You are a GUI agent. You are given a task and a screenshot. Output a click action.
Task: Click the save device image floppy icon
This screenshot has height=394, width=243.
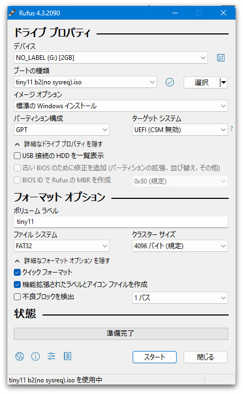[x=221, y=58]
